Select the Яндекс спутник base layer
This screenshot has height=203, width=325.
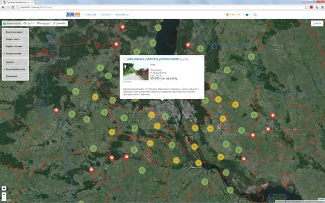coord(15,46)
